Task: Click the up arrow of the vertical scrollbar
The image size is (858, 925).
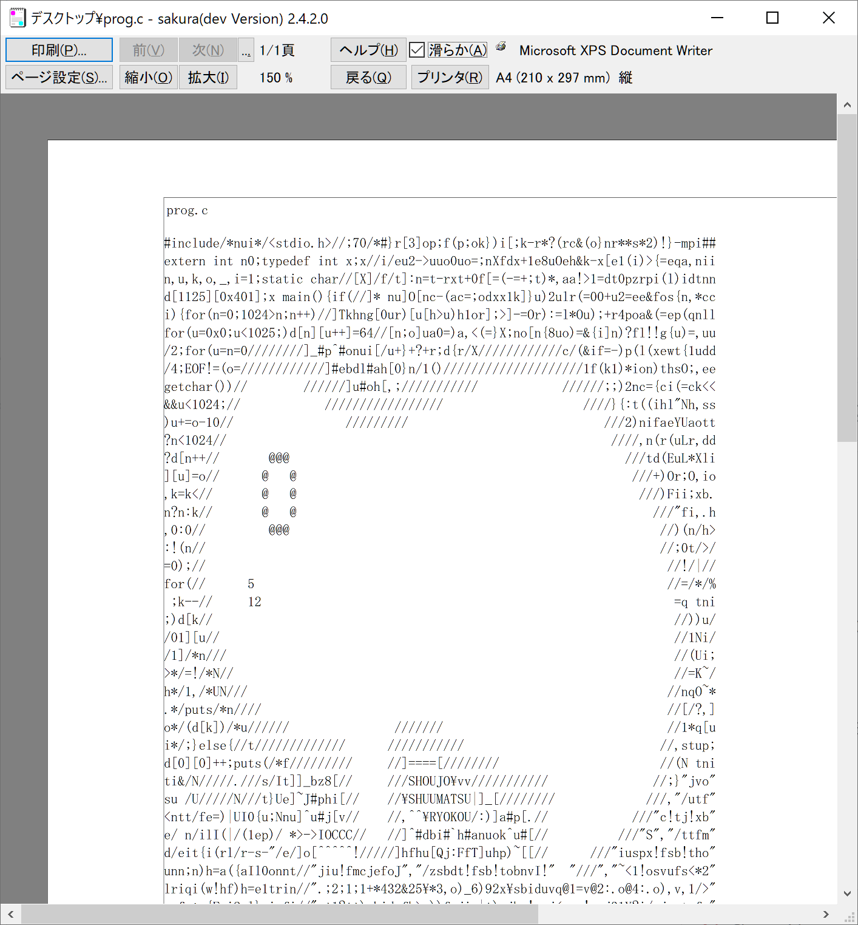Action: click(x=847, y=104)
